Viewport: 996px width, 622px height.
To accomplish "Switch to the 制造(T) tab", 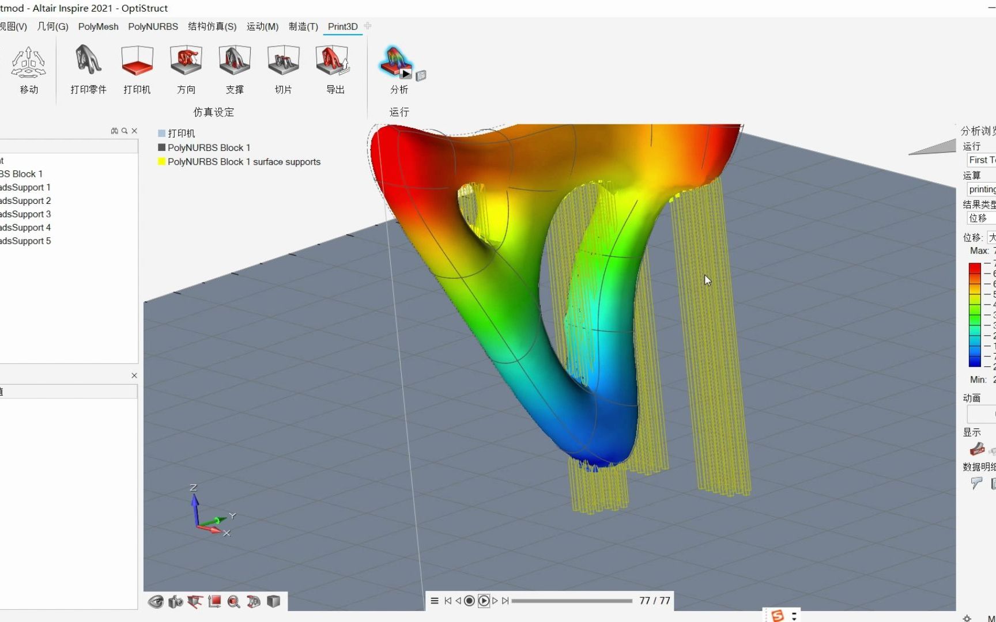I will tap(303, 26).
